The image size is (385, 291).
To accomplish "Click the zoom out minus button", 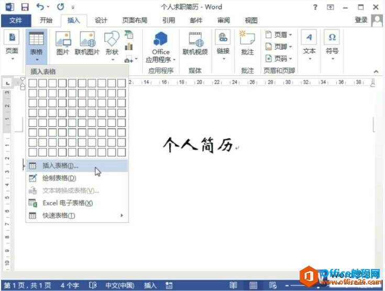I will (287, 285).
